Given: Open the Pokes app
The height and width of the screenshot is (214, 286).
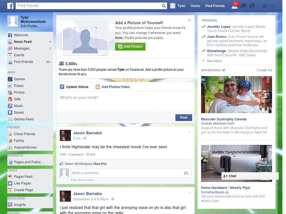Looking at the screenshot, I should [x=30, y=86].
